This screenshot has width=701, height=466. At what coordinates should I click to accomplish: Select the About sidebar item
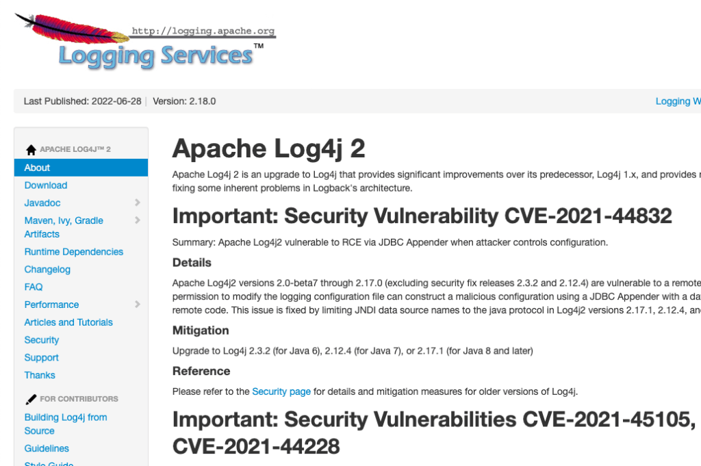coord(38,168)
